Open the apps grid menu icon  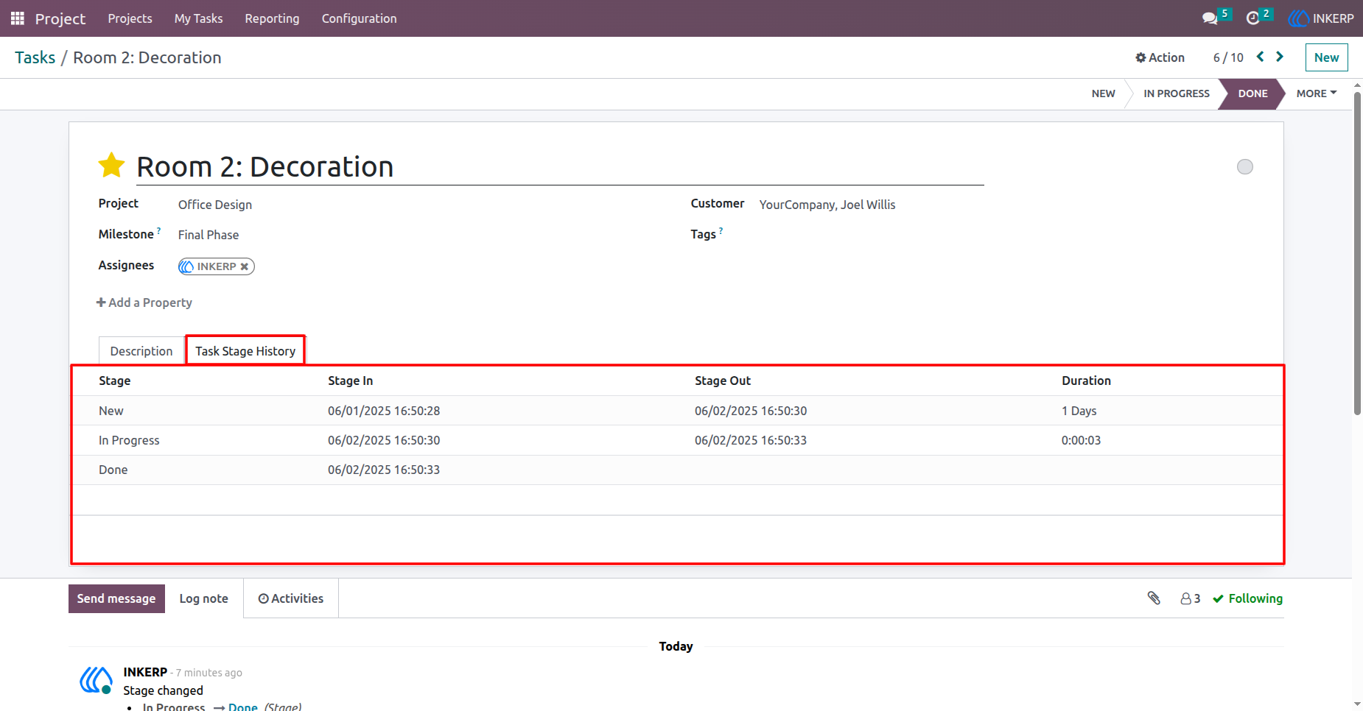(x=18, y=18)
